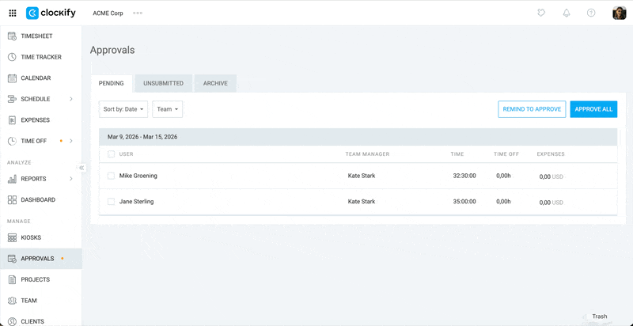The width and height of the screenshot is (633, 326).
Task: Click the Dashboard grid icon
Action: (x=12, y=199)
